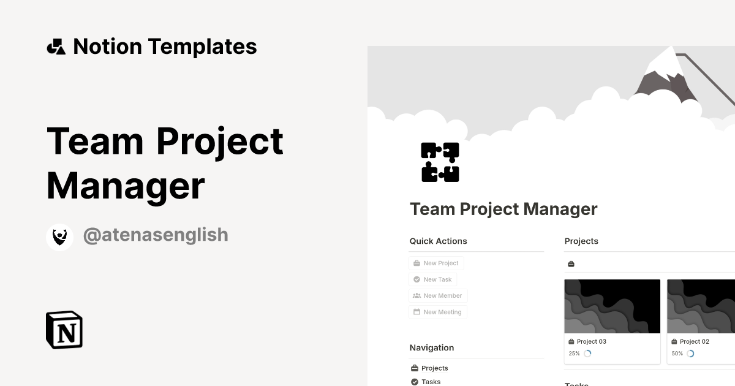This screenshot has width=735, height=386.
Task: Click the 25% progress ring on Project 03
Action: click(587, 353)
